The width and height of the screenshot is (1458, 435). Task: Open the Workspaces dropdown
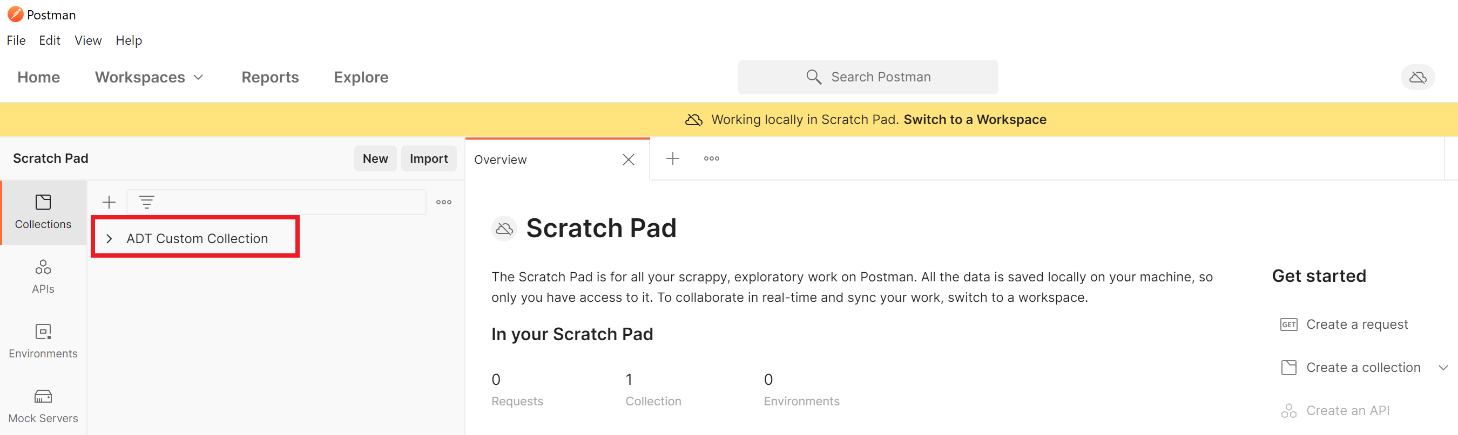click(149, 78)
